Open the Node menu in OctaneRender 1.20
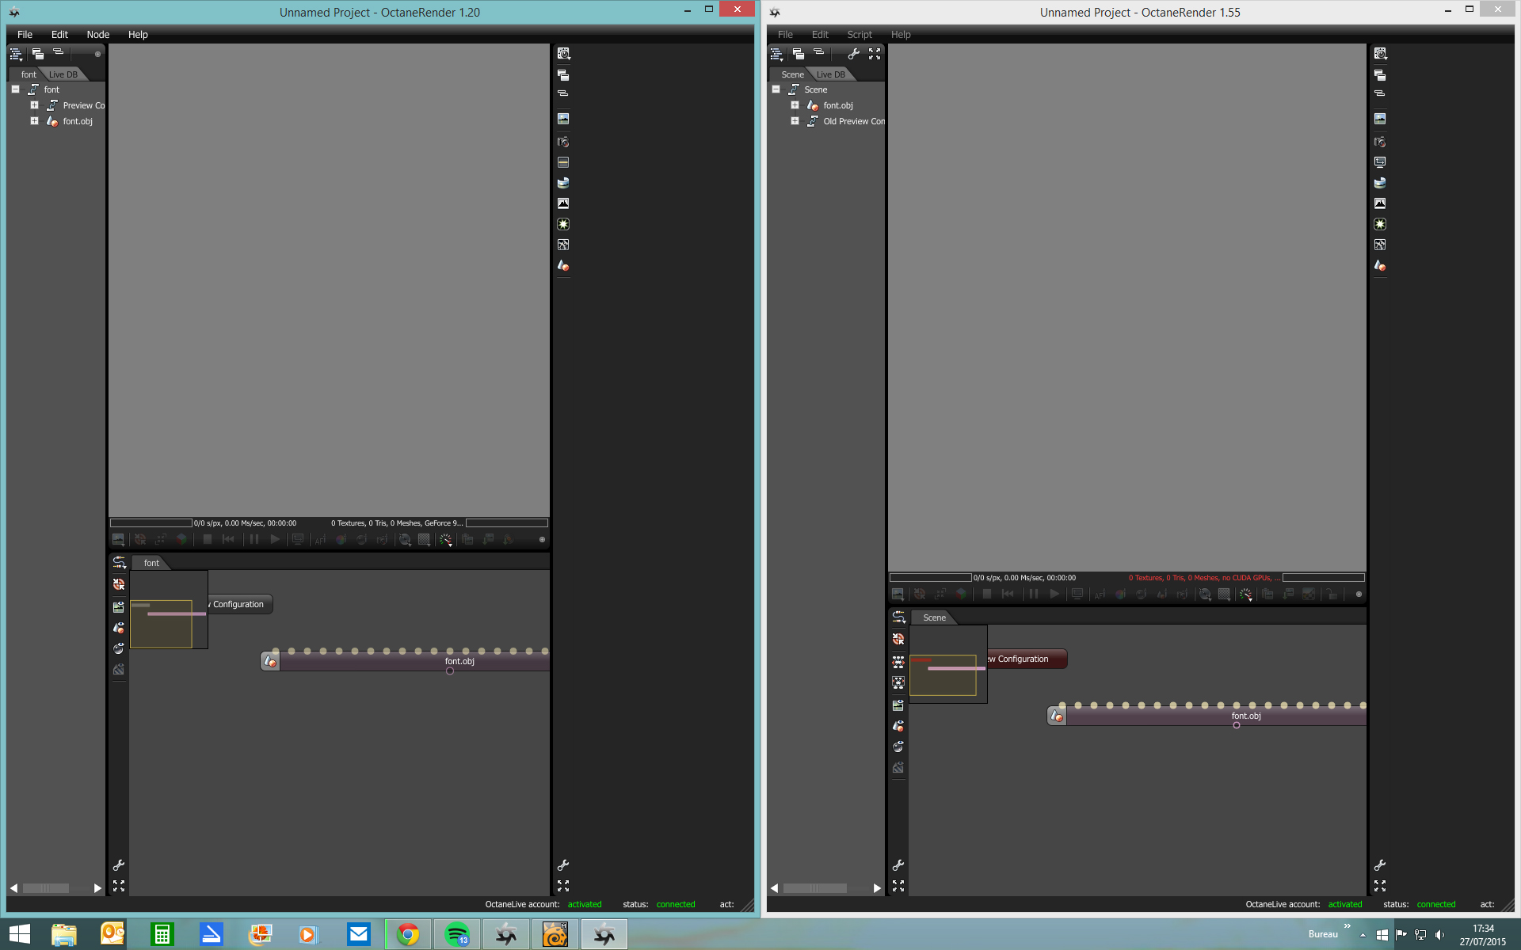This screenshot has height=950, width=1521. click(x=97, y=35)
